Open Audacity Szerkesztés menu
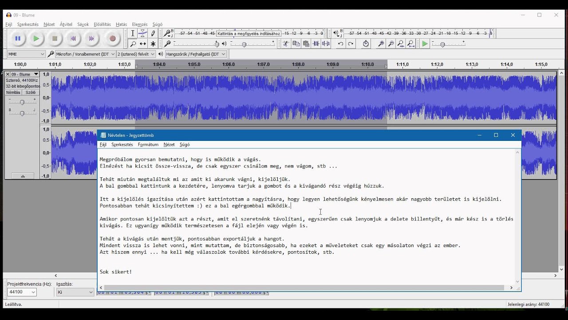568x320 pixels. coord(28,24)
